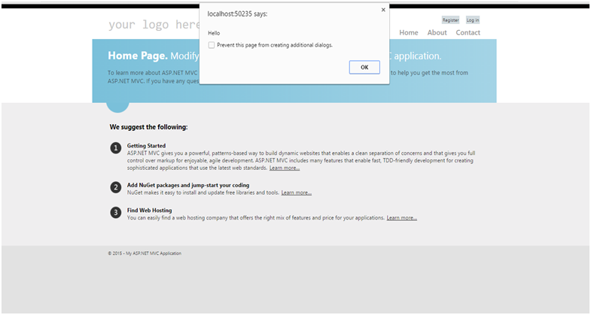Click the footer copyright text
591x315 pixels.
click(x=145, y=253)
